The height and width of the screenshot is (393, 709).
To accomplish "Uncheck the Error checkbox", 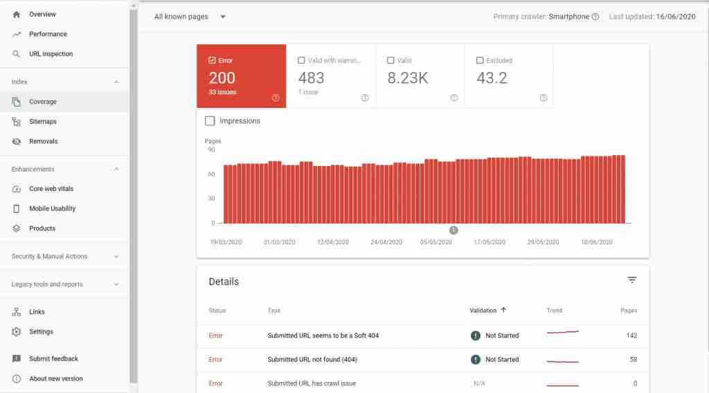I will coord(212,60).
